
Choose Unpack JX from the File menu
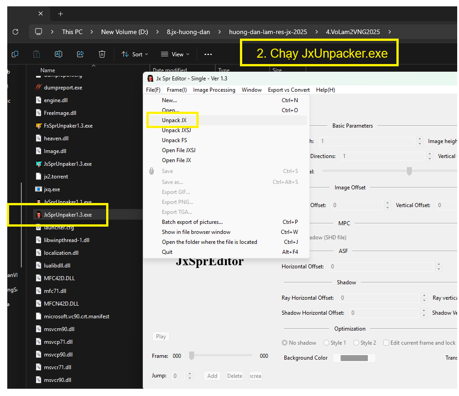(x=174, y=120)
